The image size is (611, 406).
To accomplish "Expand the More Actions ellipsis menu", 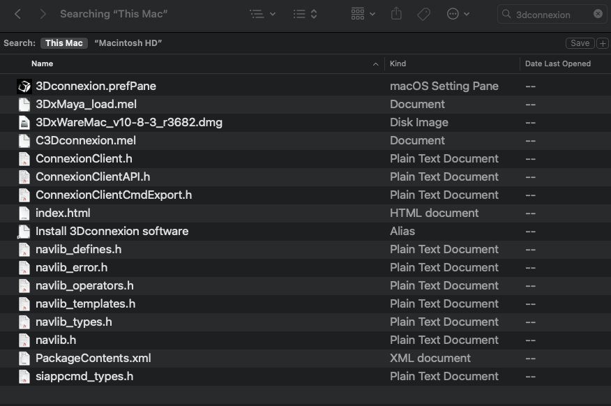I will (x=458, y=14).
